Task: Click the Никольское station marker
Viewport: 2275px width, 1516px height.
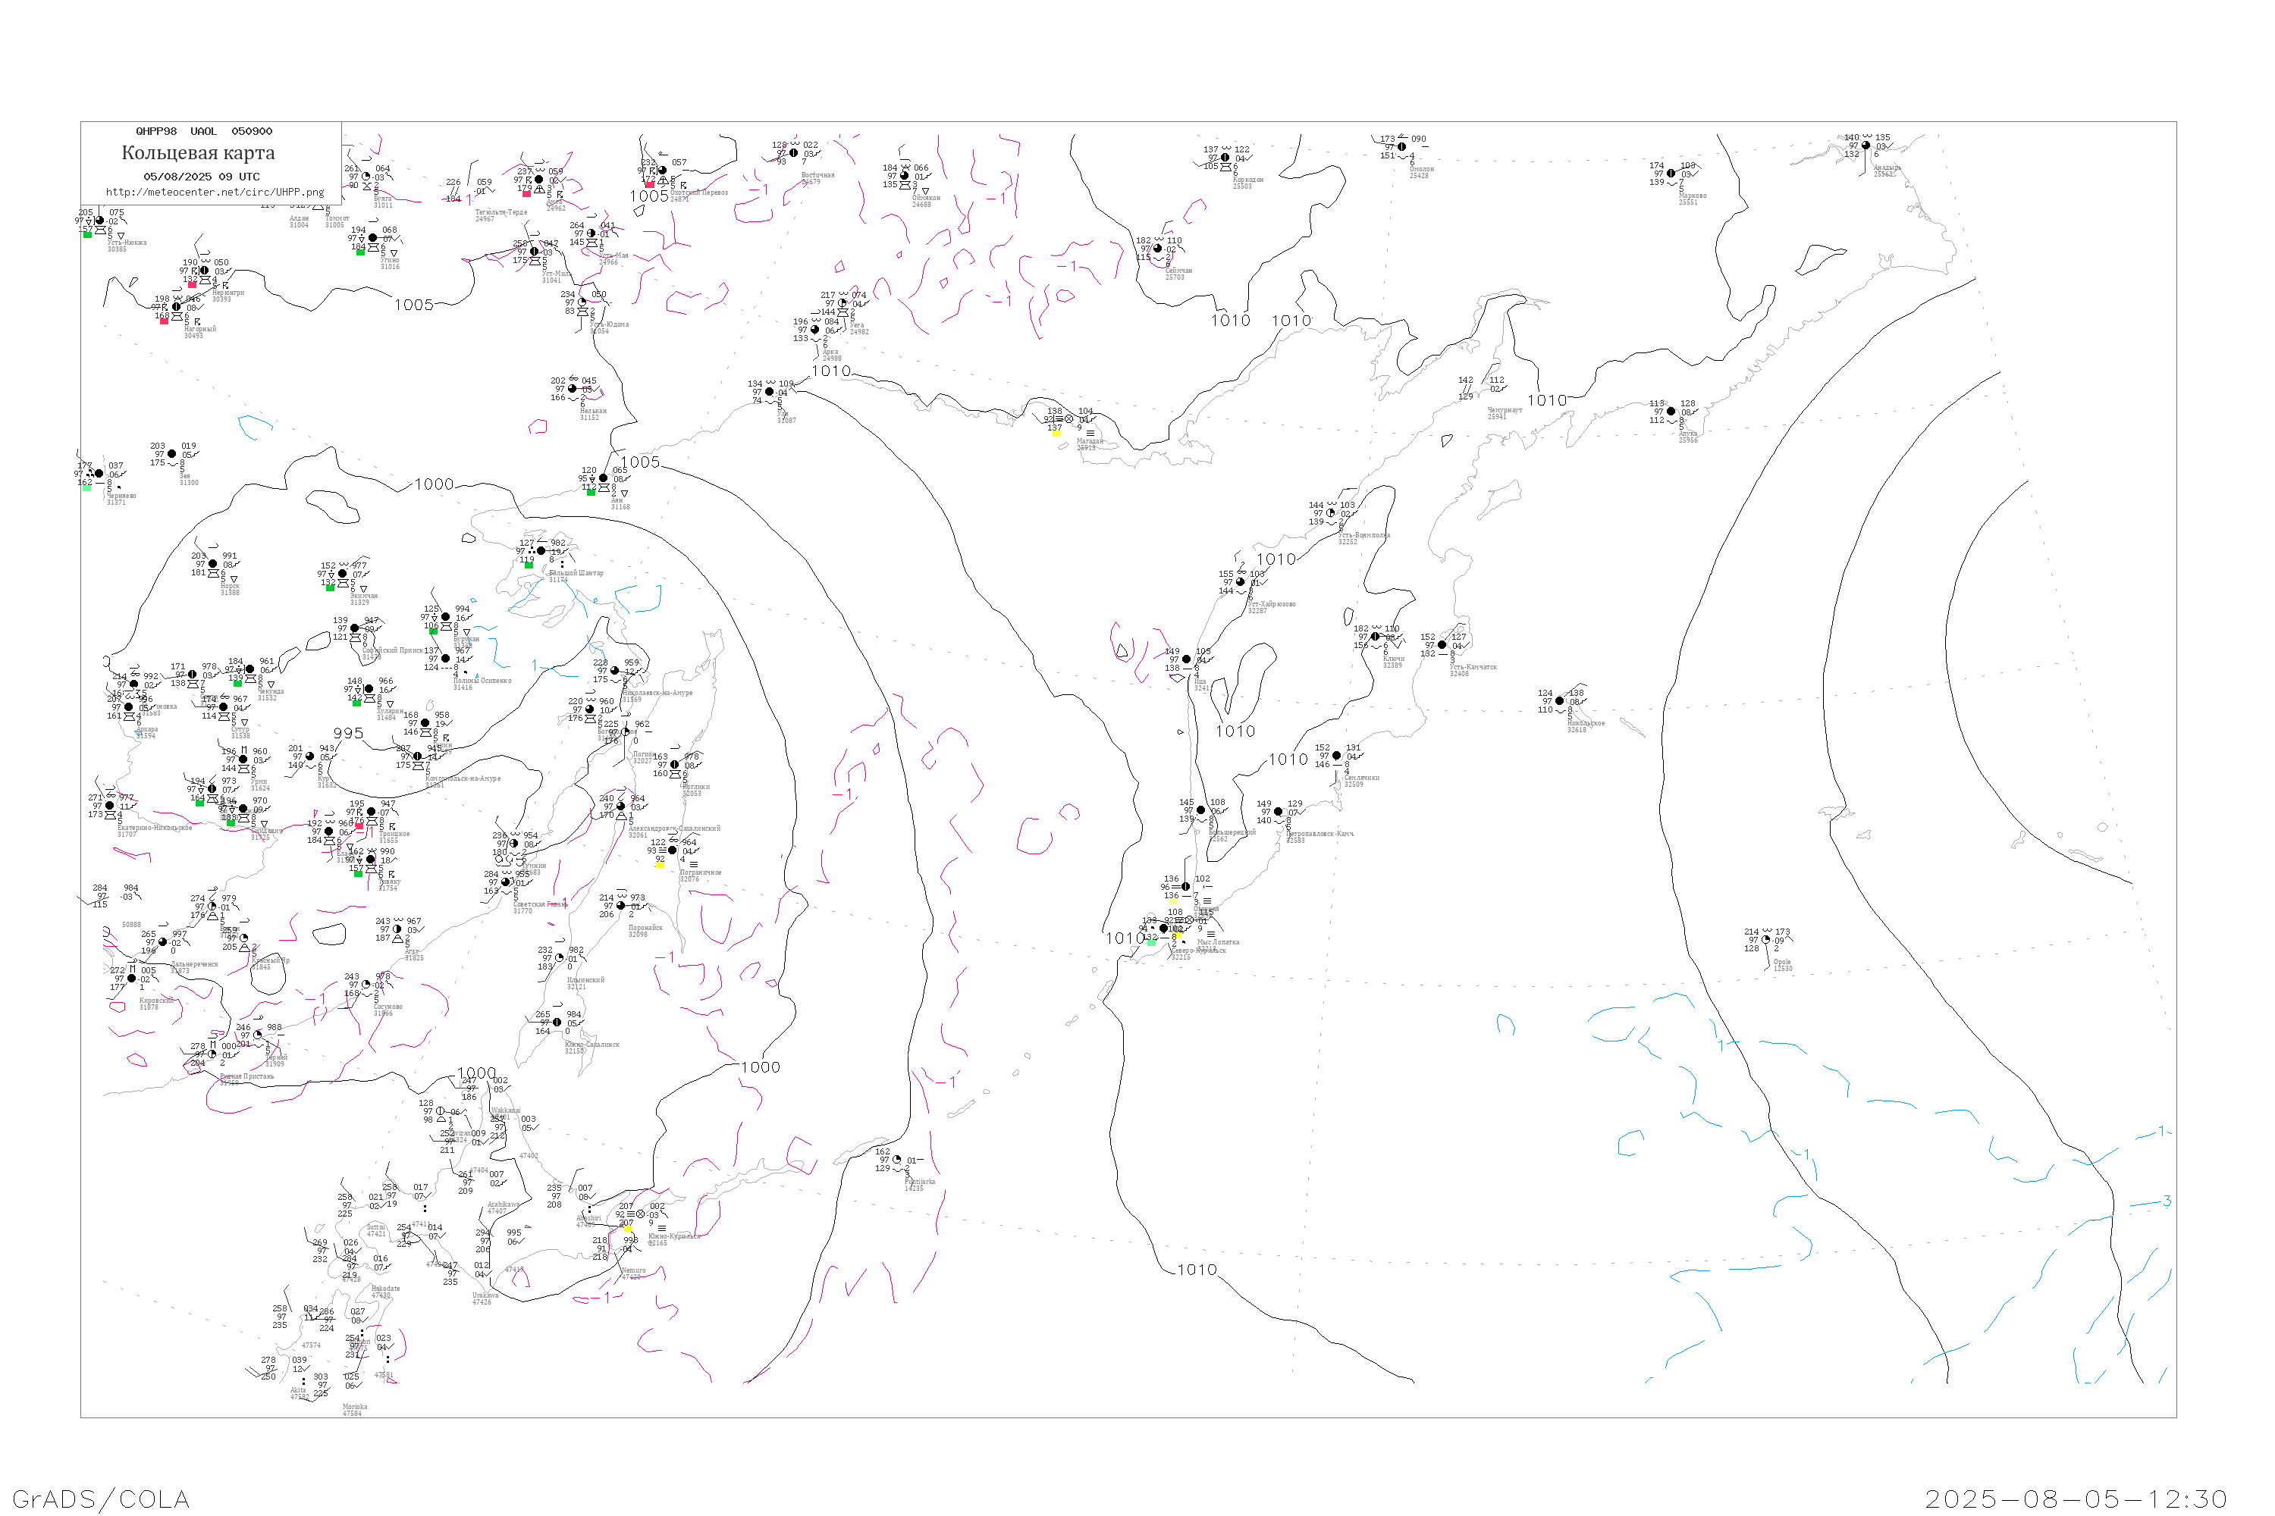Action: (x=1559, y=701)
